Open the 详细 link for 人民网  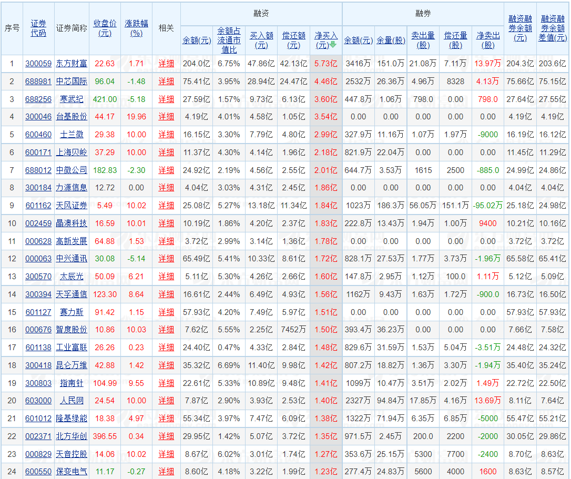pos(166,401)
